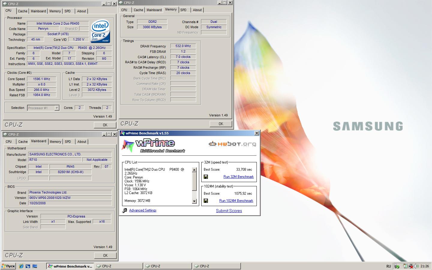This screenshot has width=432, height=270.
Task: Click the CPU List scroll-down arrow in wPrime
Action: [194, 201]
